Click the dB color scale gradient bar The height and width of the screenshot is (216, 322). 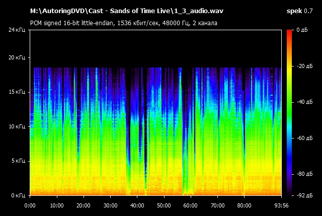tap(289, 113)
